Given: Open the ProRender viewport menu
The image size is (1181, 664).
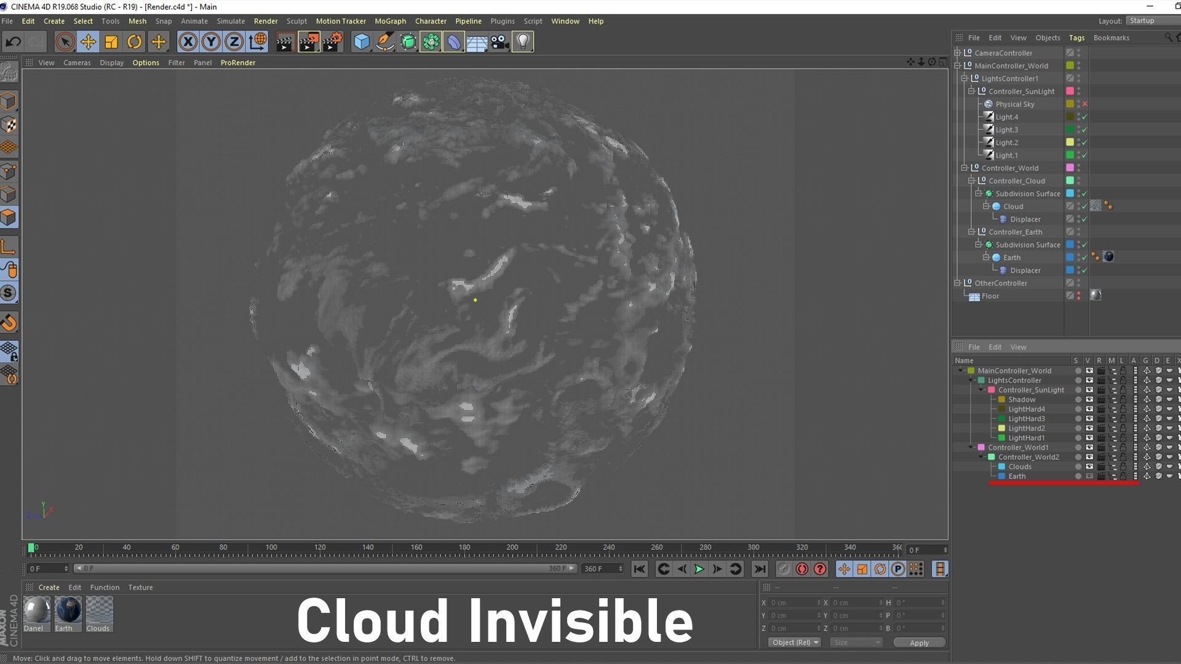Looking at the screenshot, I should tap(237, 63).
